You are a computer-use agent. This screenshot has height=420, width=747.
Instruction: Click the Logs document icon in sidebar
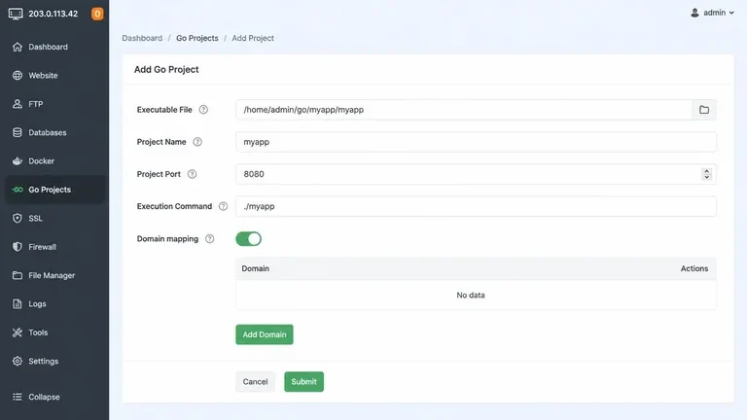click(18, 303)
